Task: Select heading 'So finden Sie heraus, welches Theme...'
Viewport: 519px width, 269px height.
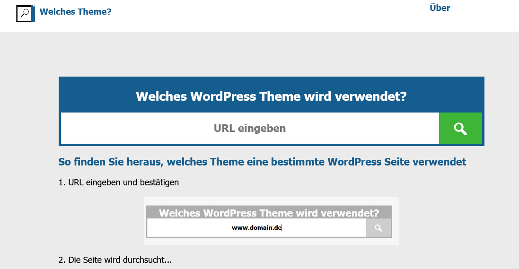Action: [262, 162]
